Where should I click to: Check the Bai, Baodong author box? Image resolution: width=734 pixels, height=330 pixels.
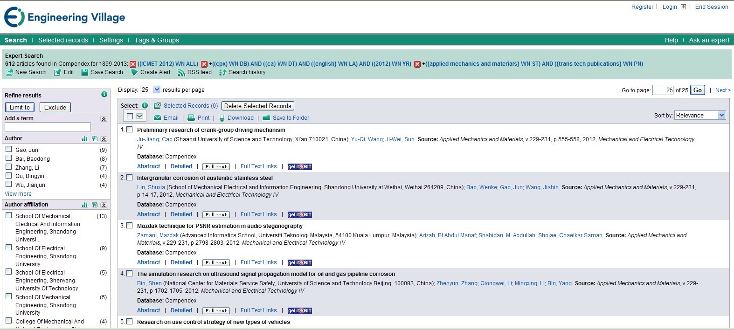point(8,158)
